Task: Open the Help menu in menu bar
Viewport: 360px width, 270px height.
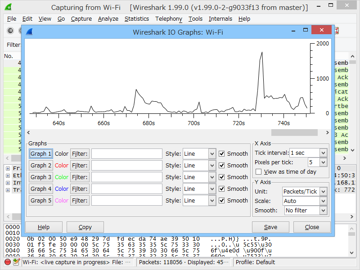Action: (x=244, y=18)
